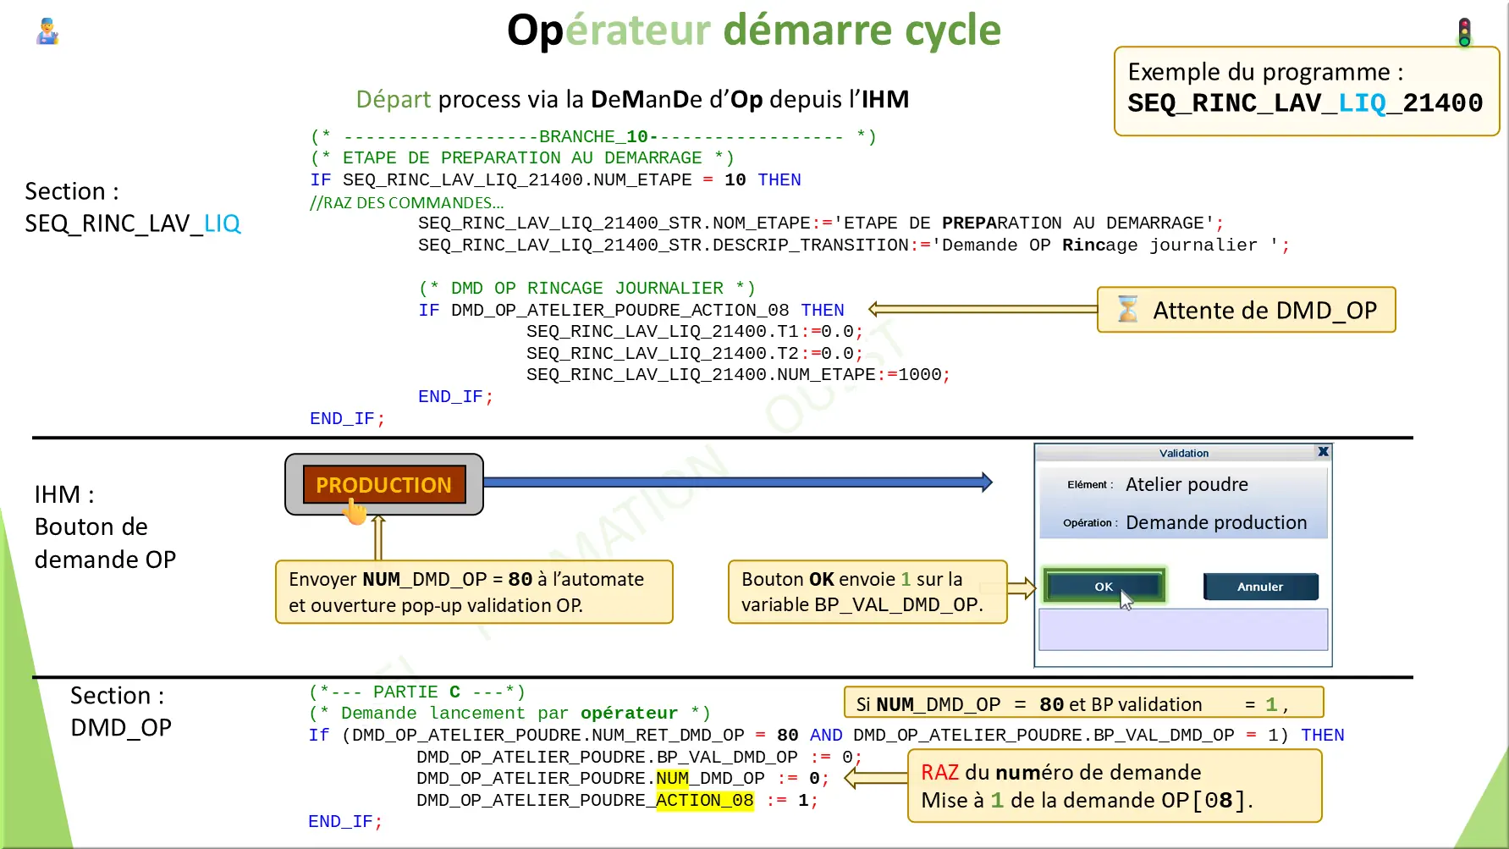Viewport: 1509px width, 849px height.
Task: Click the green light on the traffic signal
Action: coord(1464,43)
